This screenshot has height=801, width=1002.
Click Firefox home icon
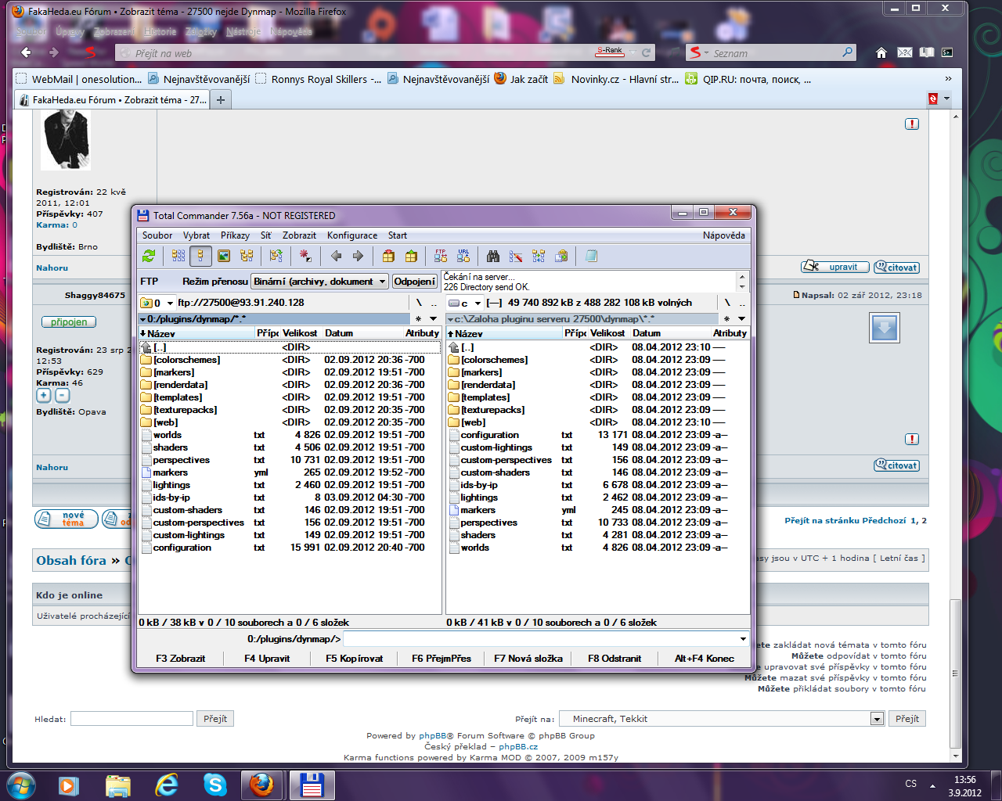881,53
